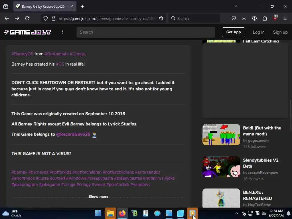Click the Sign up link
The height and width of the screenshot is (219, 292).
click(x=280, y=32)
